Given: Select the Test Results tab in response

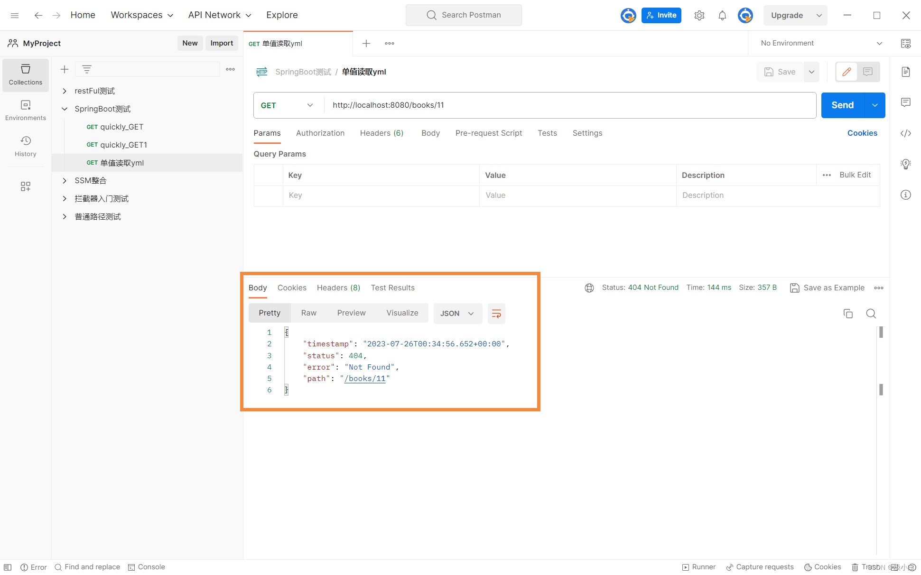Looking at the screenshot, I should coord(393,287).
